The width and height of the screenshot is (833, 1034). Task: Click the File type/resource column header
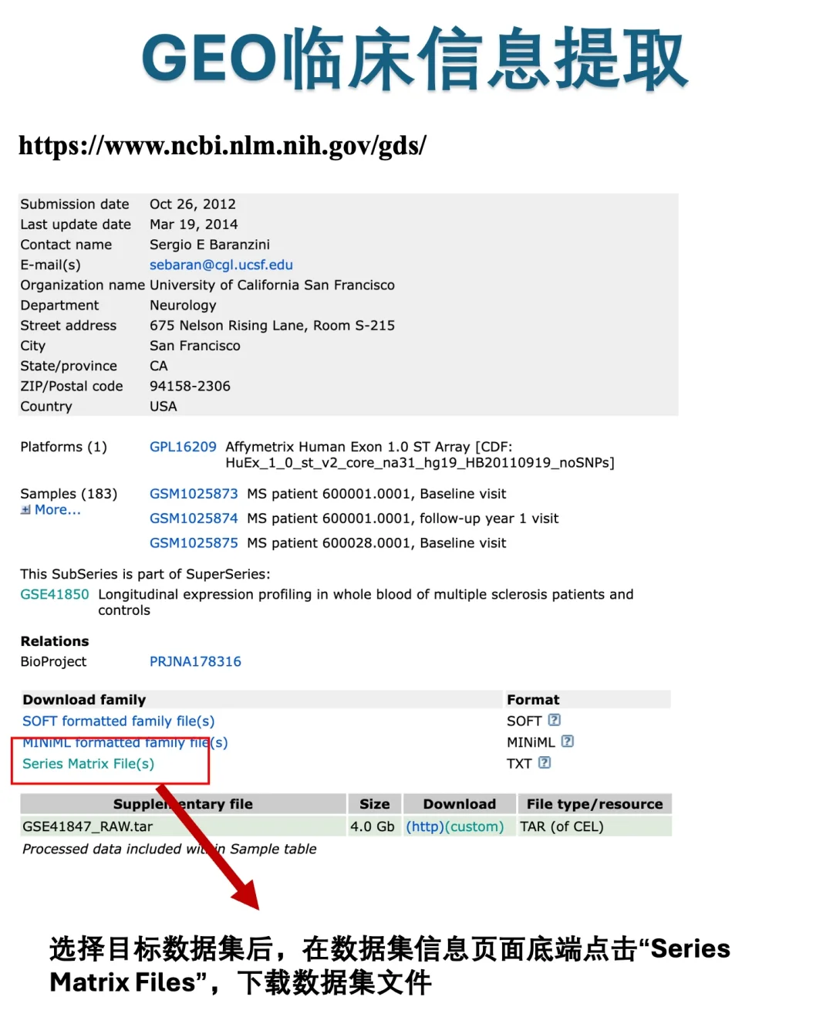[x=595, y=804]
